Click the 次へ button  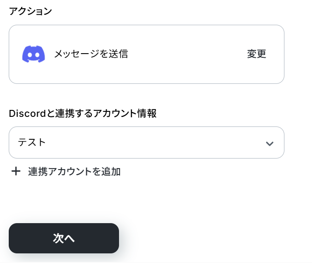pyautogui.click(x=64, y=238)
